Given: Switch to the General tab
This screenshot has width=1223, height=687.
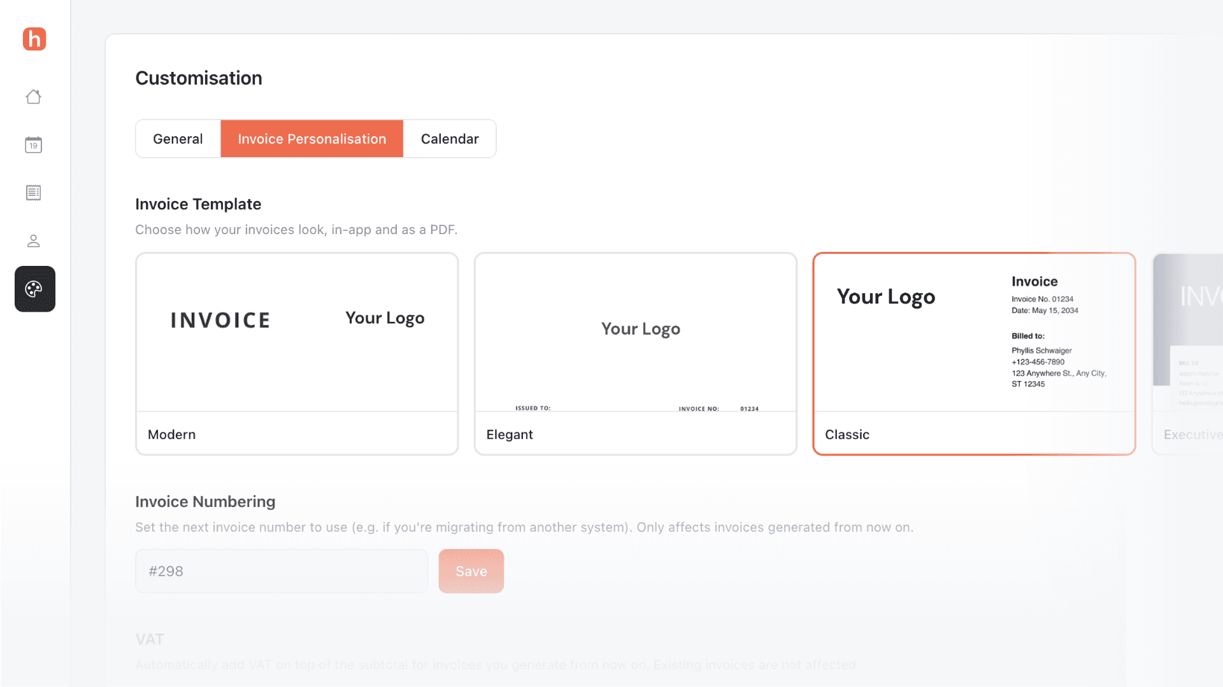Looking at the screenshot, I should point(178,139).
